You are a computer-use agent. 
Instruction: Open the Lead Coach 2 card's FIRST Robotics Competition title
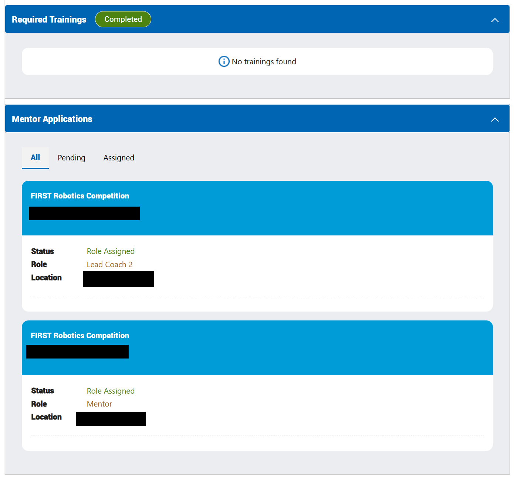click(80, 196)
